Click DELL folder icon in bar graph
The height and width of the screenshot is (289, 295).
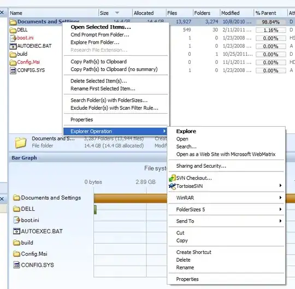click(x=17, y=209)
